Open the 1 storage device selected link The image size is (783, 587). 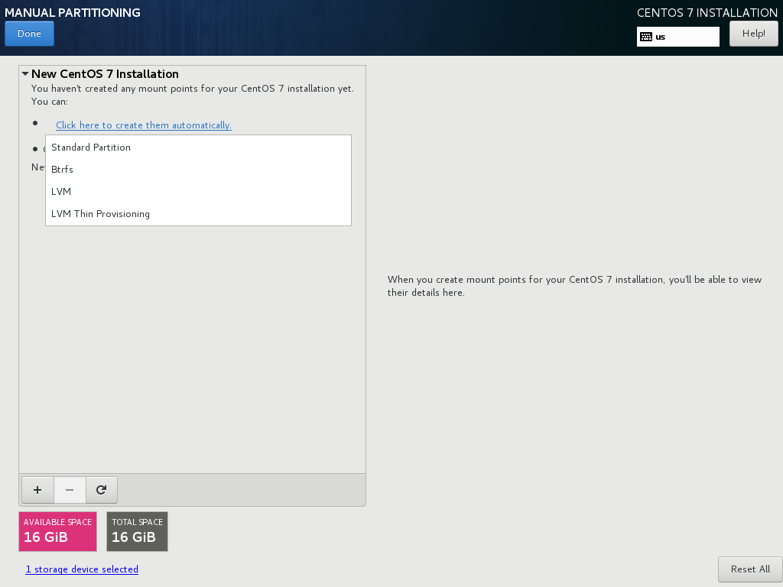pyautogui.click(x=82, y=569)
